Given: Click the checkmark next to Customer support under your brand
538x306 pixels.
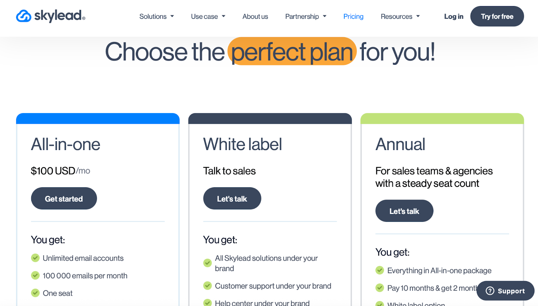Looking at the screenshot, I should click(207, 286).
